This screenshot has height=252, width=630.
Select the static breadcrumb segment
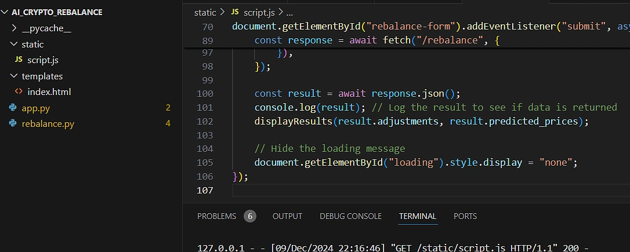click(x=205, y=13)
